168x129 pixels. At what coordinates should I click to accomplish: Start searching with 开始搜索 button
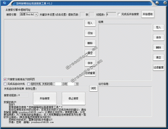click(x=45, y=98)
